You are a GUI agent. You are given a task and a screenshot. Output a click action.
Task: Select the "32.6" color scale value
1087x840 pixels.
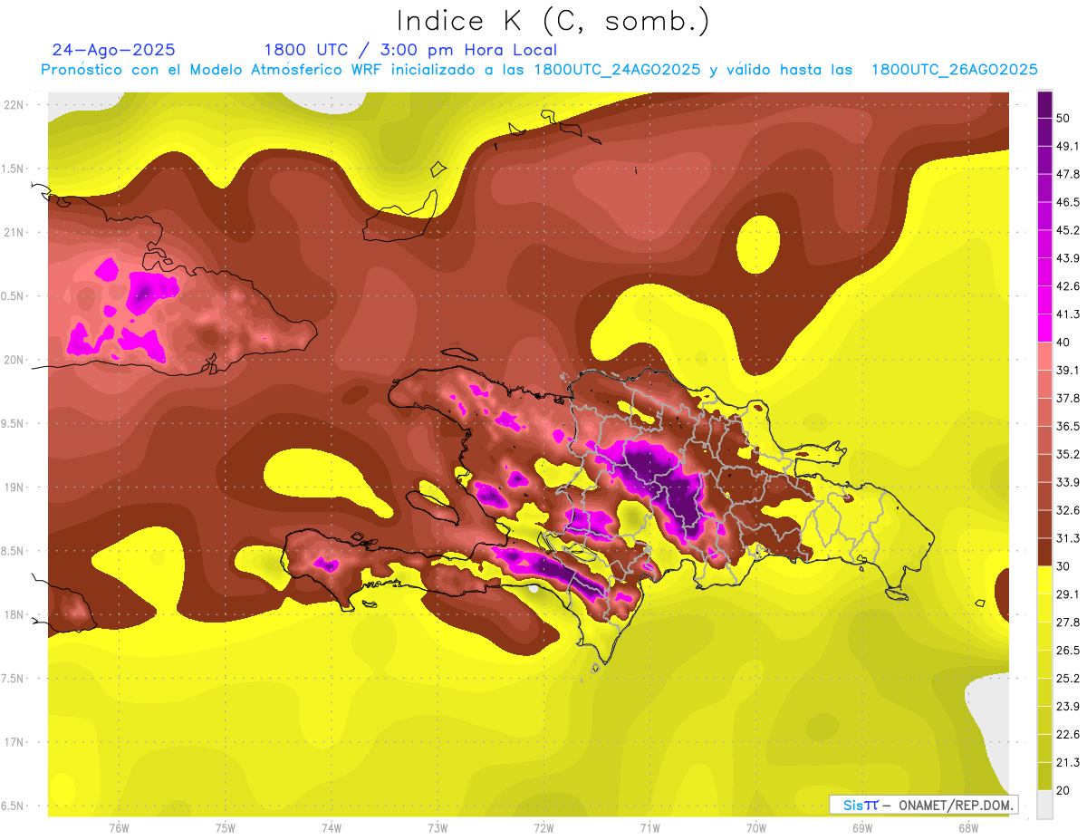coord(1067,510)
